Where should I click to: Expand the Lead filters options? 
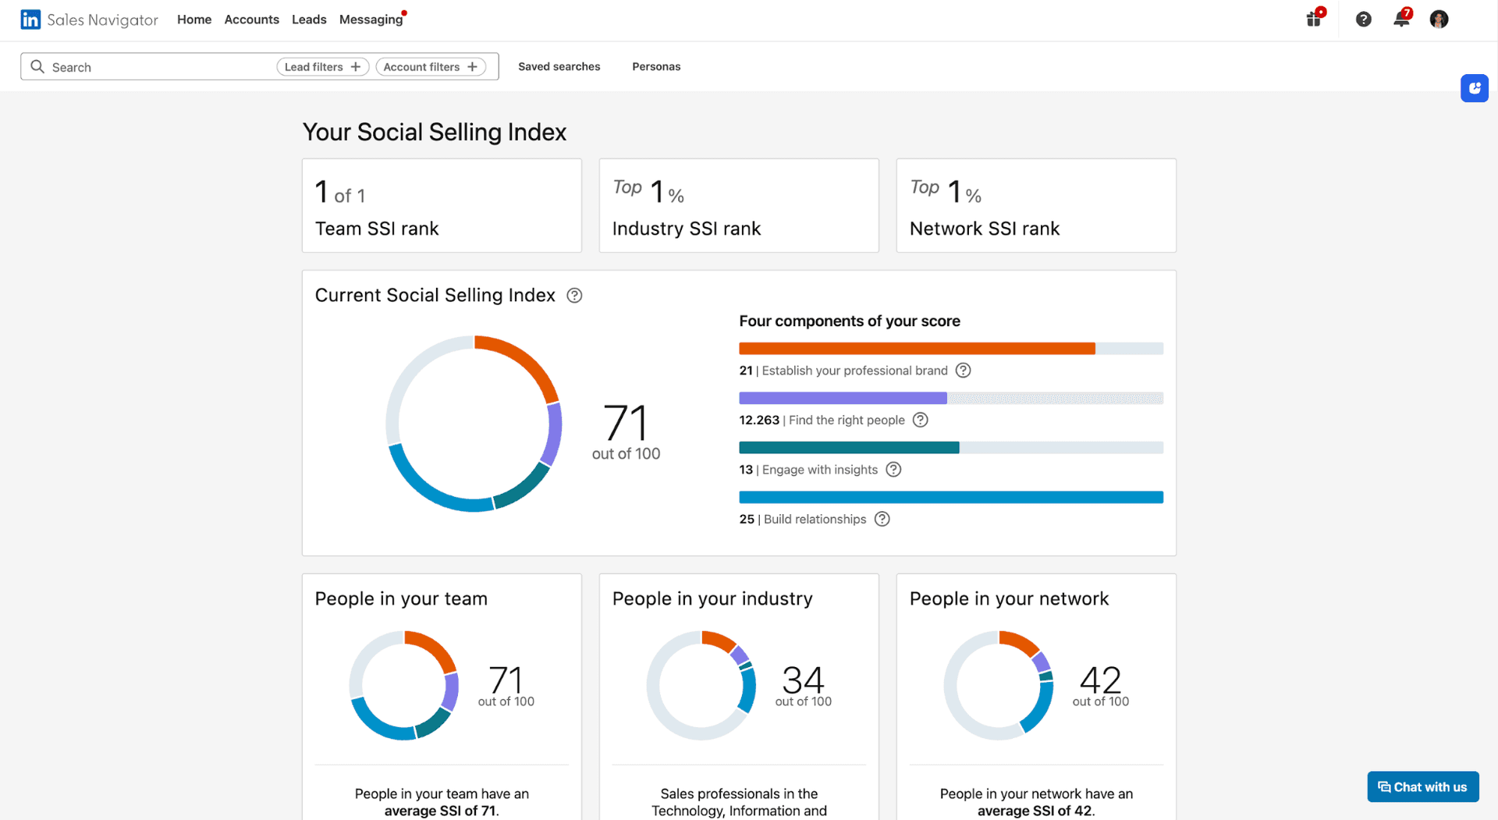(x=322, y=66)
